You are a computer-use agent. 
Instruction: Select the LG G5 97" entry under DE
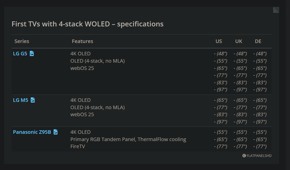coord(260,90)
